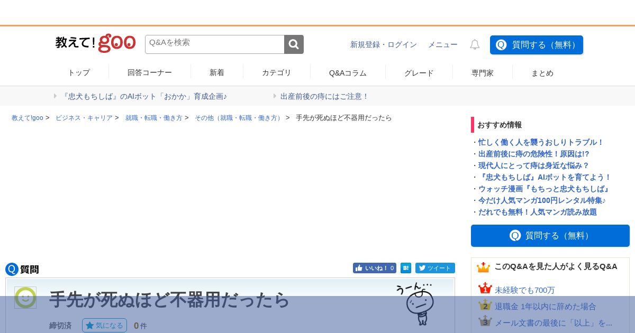Click the 締切済 status label
The height and width of the screenshot is (333, 635).
click(x=60, y=326)
